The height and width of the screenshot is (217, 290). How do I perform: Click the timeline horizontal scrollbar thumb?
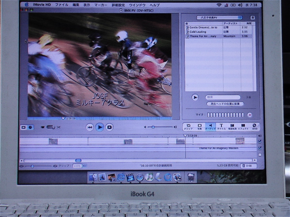tap(78, 160)
